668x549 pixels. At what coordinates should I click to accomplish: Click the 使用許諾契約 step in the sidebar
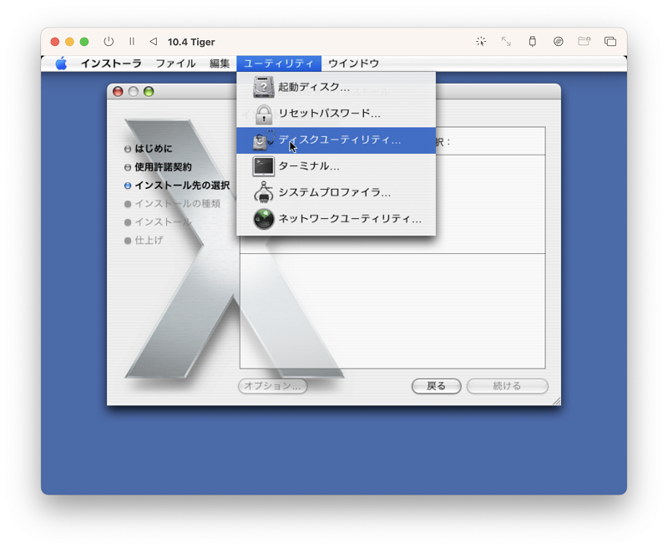coord(158,167)
